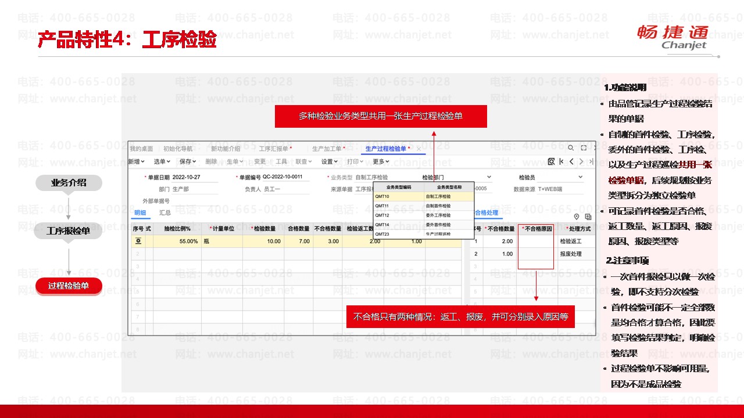Click the 工序报检单 step button
Image resolution: width=744 pixels, height=418 pixels.
pos(69,231)
